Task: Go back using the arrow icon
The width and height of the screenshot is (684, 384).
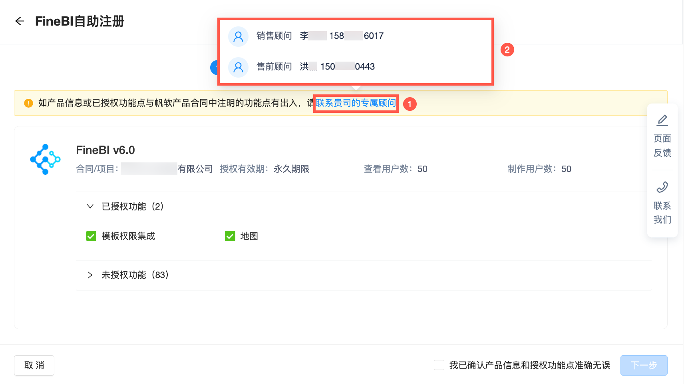Action: (20, 21)
